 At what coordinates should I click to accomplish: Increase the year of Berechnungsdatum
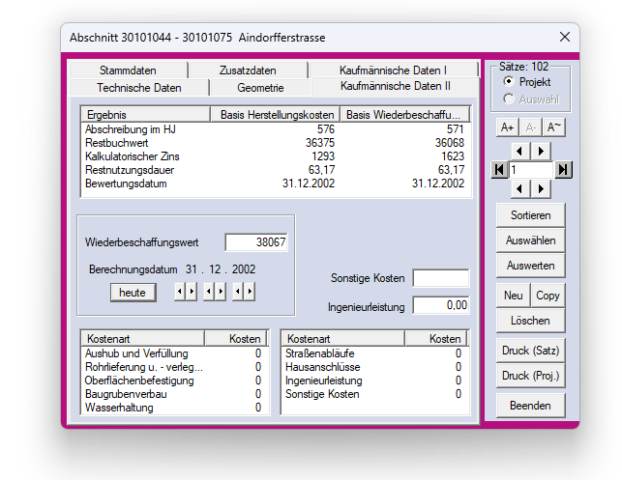tap(251, 291)
